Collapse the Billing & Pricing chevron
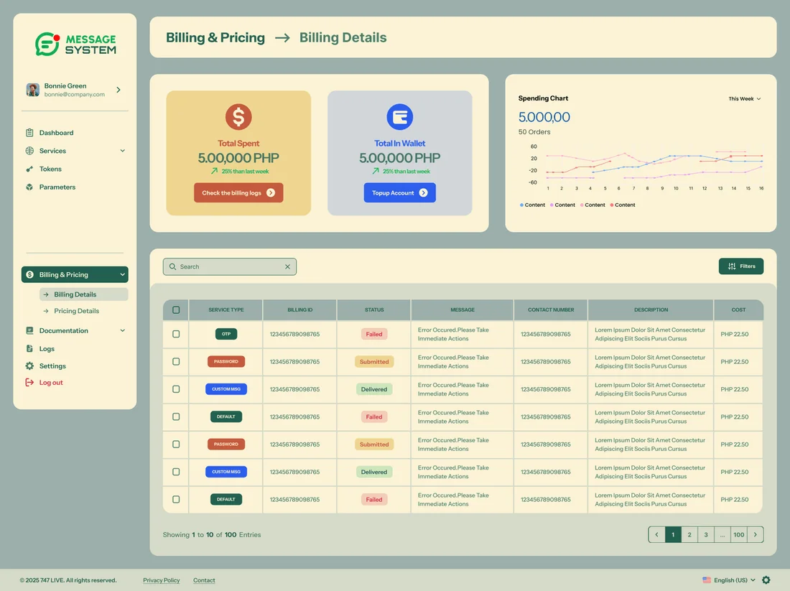Viewport: 790px width, 591px height. click(122, 274)
